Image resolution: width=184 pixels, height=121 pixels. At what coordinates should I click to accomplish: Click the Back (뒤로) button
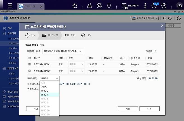point(128,109)
